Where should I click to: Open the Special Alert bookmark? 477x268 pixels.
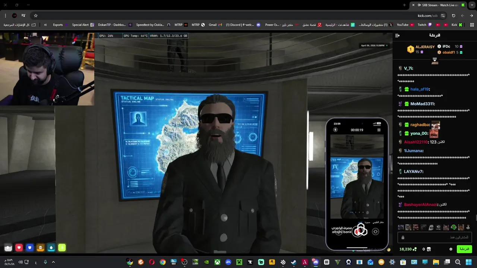[x=83, y=25]
